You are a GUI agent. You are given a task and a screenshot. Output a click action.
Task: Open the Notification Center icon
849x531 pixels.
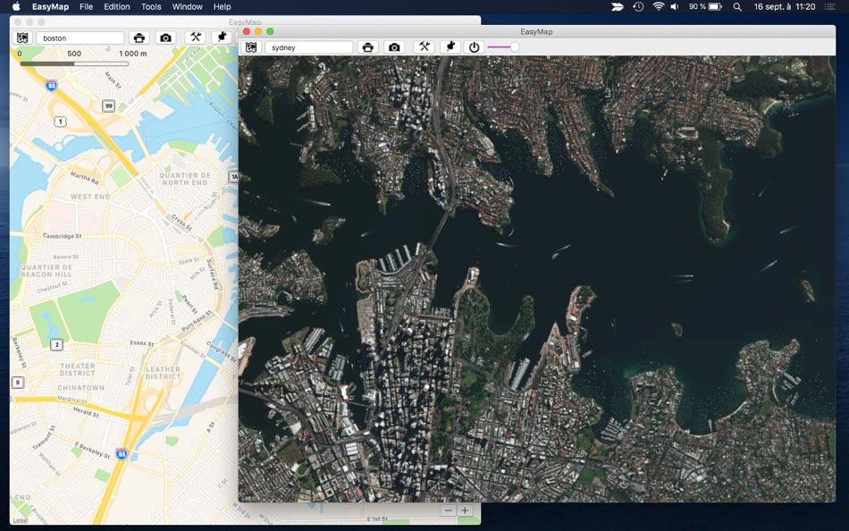coord(829,6)
